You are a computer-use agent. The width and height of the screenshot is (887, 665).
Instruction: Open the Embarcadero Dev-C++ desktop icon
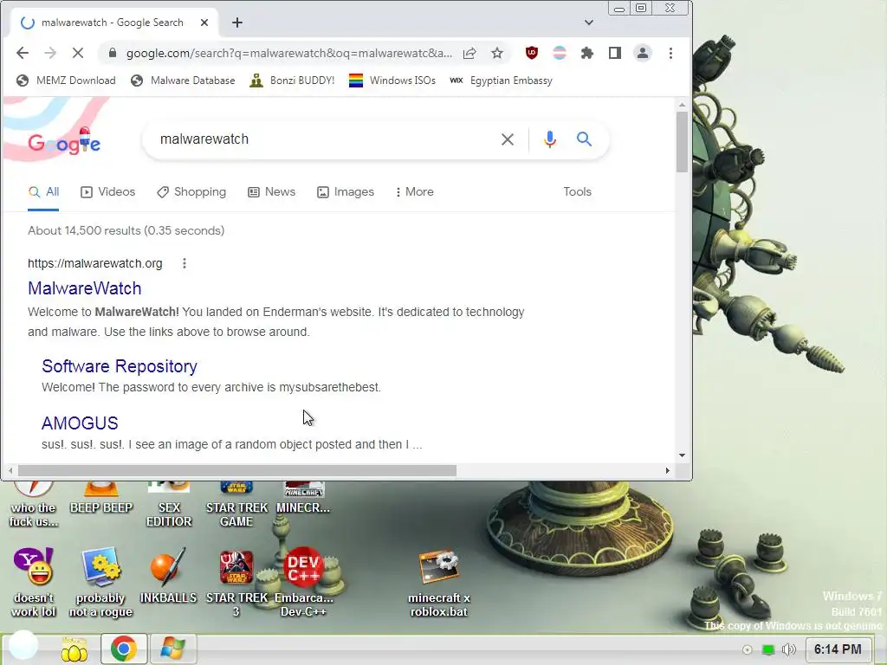coord(303,582)
